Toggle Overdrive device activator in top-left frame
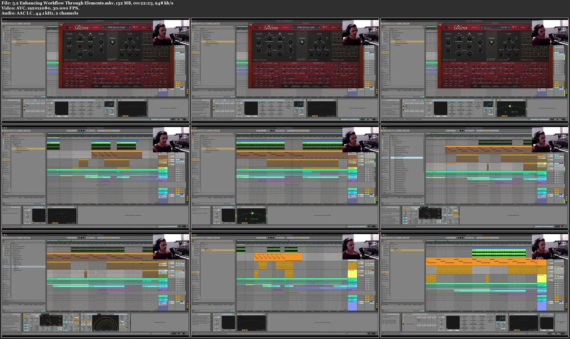 105,100
